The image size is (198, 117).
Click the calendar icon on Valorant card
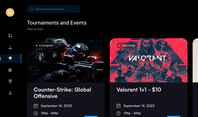(x=118, y=106)
